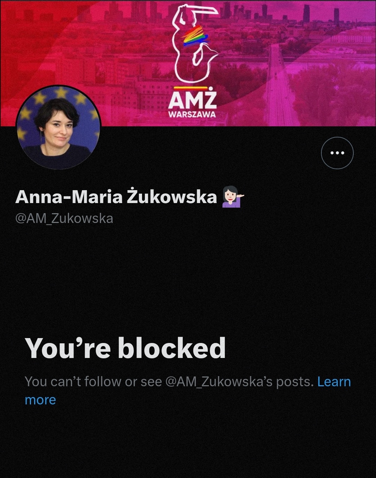The height and width of the screenshot is (478, 376).
Task: Open the circular profile avatar photo
Action: [58, 127]
